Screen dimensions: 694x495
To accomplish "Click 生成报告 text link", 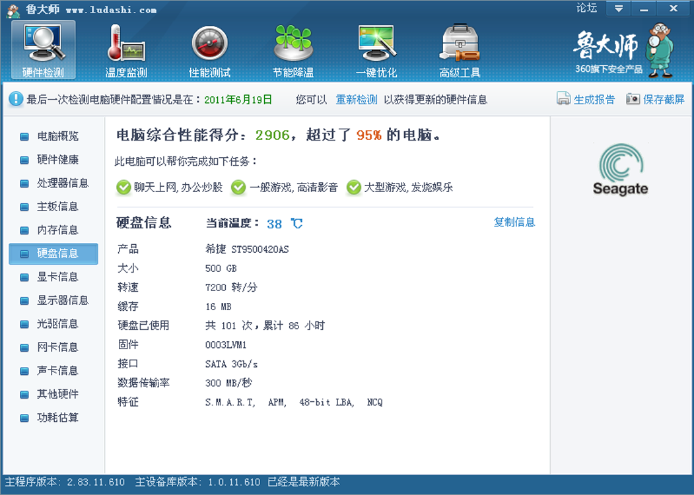I will pos(594,100).
